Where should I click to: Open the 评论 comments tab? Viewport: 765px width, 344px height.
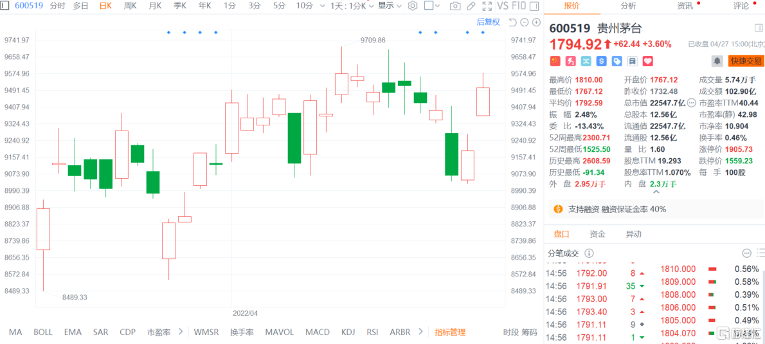[741, 6]
